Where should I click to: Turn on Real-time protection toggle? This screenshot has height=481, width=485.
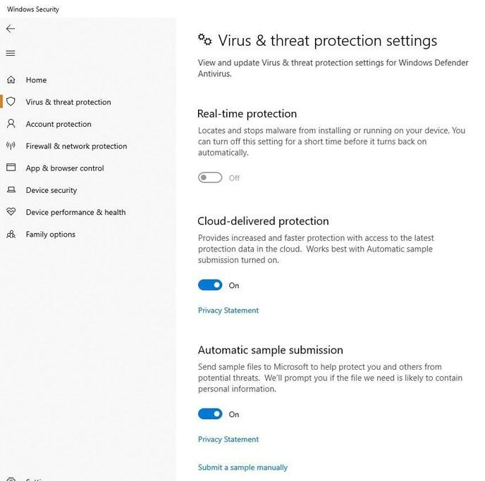point(210,178)
